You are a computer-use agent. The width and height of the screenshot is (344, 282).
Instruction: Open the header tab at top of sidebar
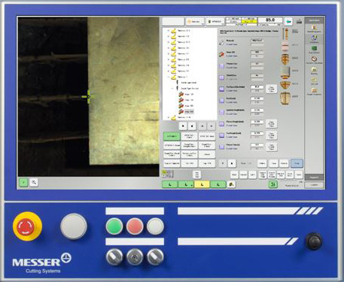(314, 20)
